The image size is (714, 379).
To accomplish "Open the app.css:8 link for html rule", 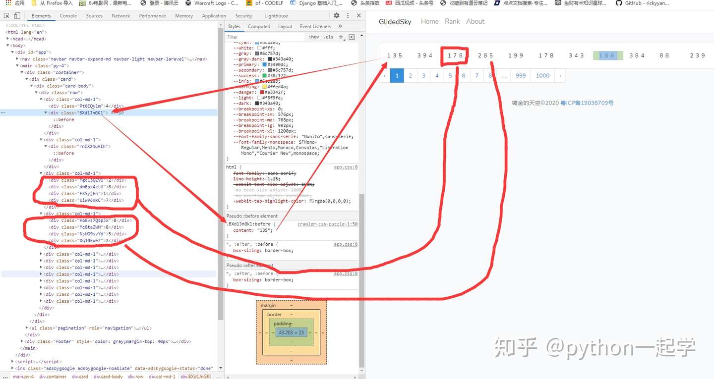I will pyautogui.click(x=346, y=167).
